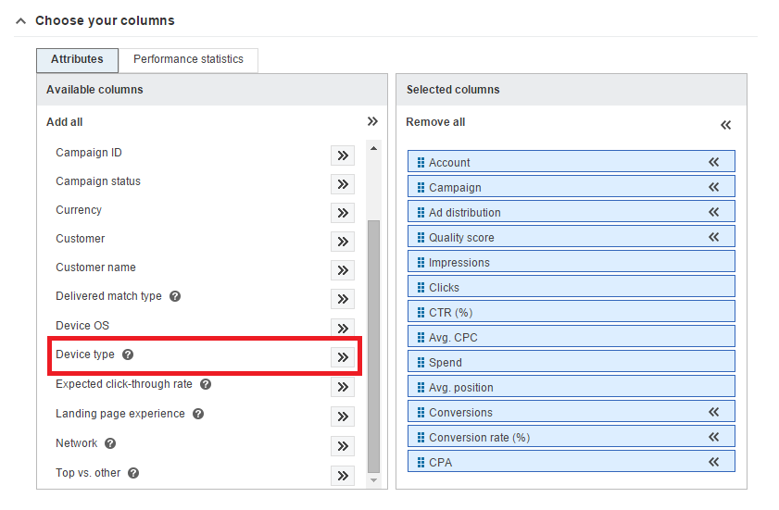Select the Attributes tab

[x=77, y=59]
